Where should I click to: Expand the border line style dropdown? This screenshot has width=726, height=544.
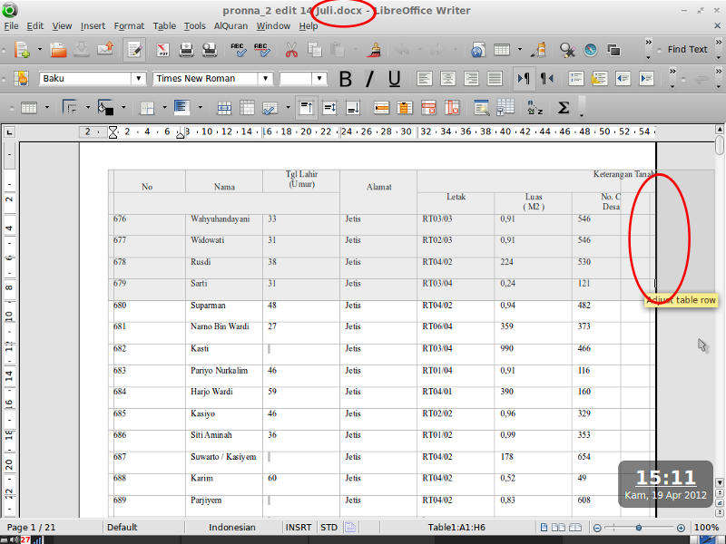pyautogui.click(x=88, y=107)
